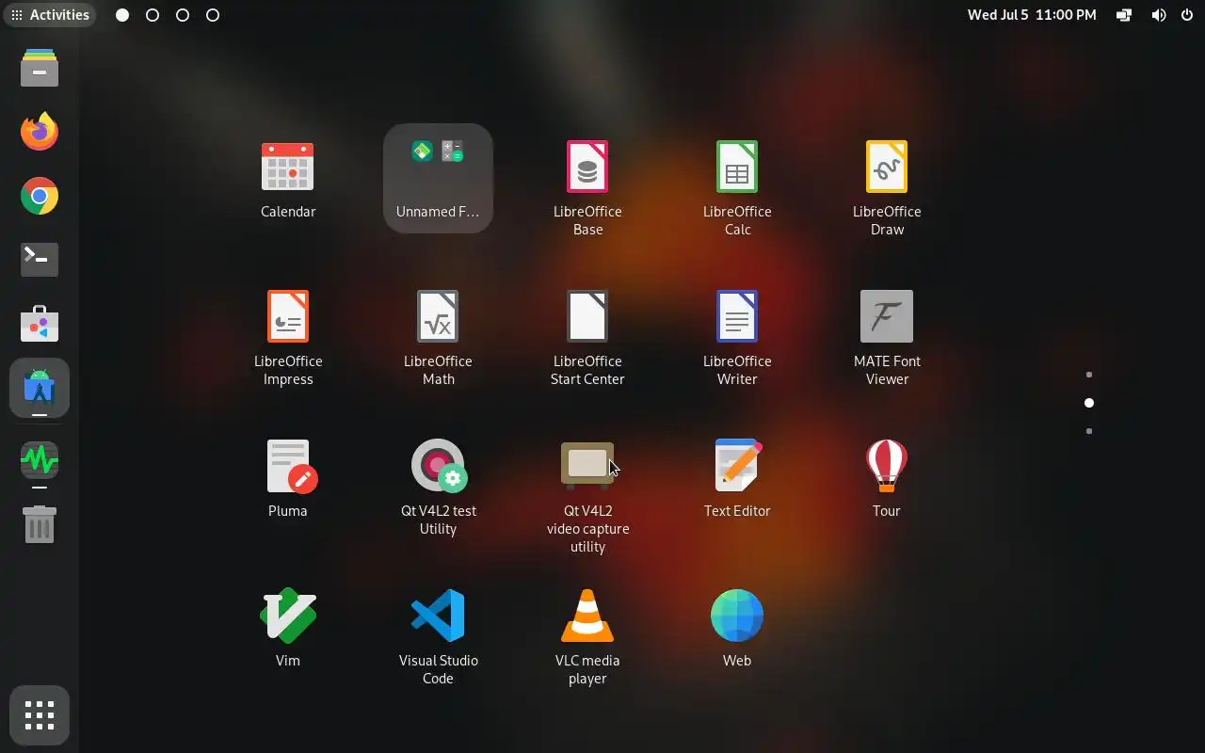Switch to the first workspace indicator
This screenshot has width=1205, height=753.
[x=122, y=15]
